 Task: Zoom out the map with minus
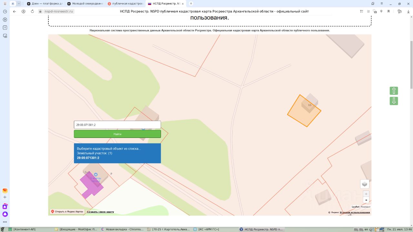point(366,200)
